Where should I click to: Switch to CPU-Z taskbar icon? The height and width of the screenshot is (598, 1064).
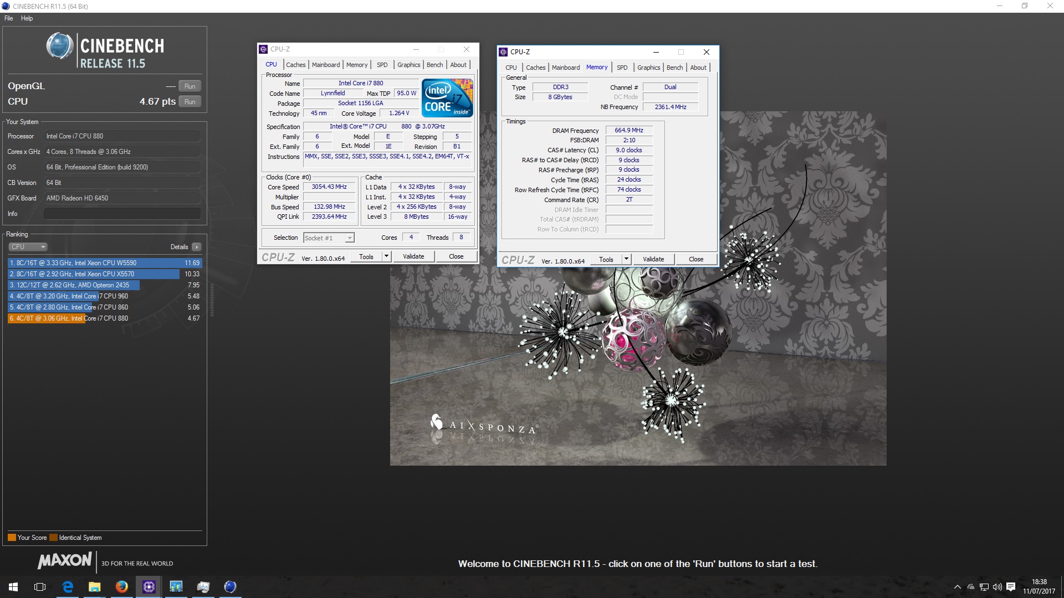(x=149, y=587)
